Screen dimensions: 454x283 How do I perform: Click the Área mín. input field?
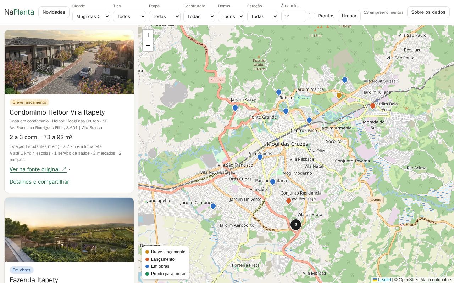[x=294, y=16]
